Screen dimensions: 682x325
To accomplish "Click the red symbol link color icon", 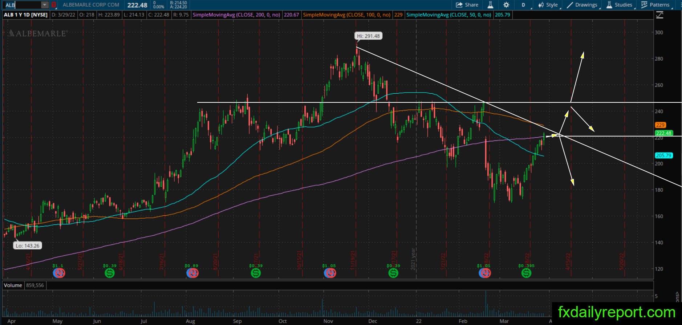I will pos(54,5).
